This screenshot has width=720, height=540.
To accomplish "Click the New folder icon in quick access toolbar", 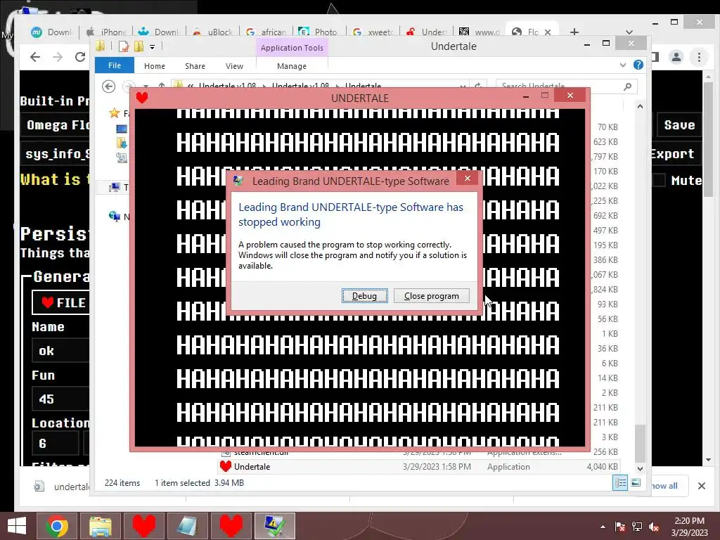I will pyautogui.click(x=139, y=46).
